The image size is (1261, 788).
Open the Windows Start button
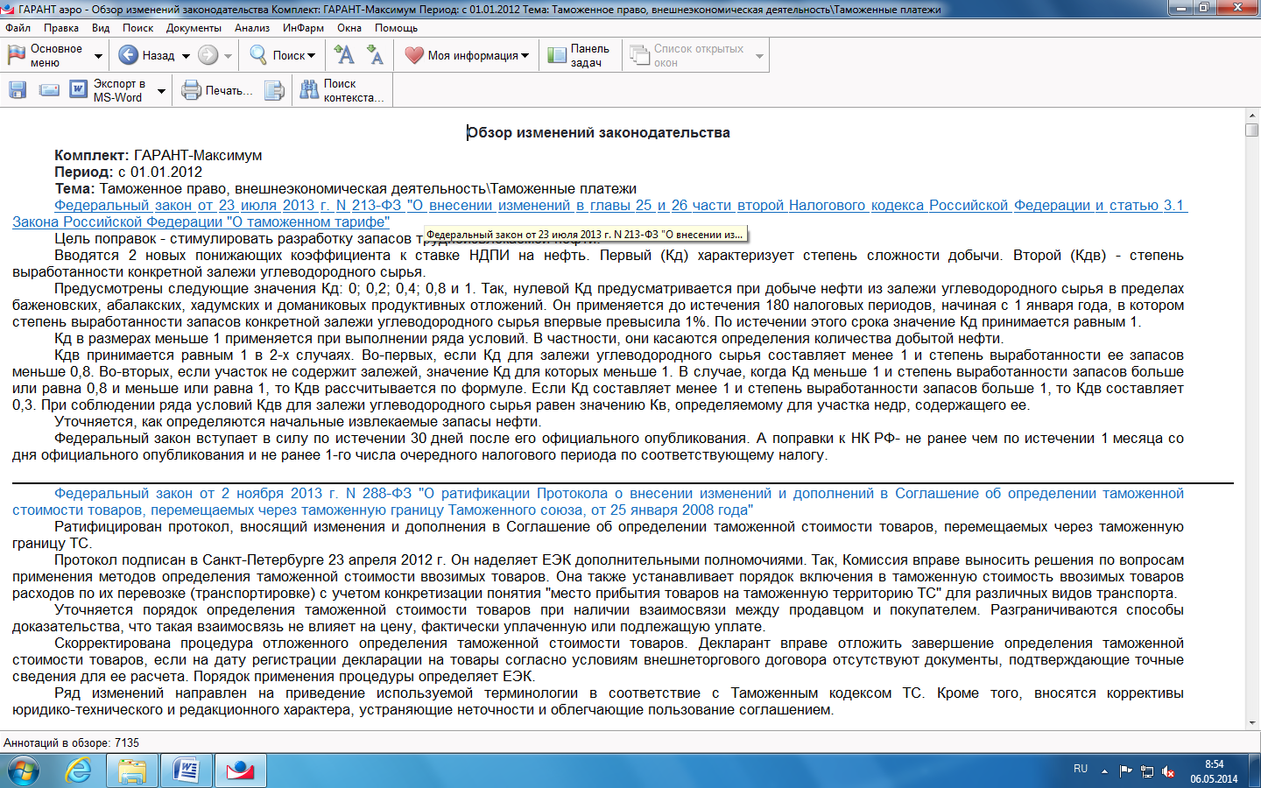point(24,771)
